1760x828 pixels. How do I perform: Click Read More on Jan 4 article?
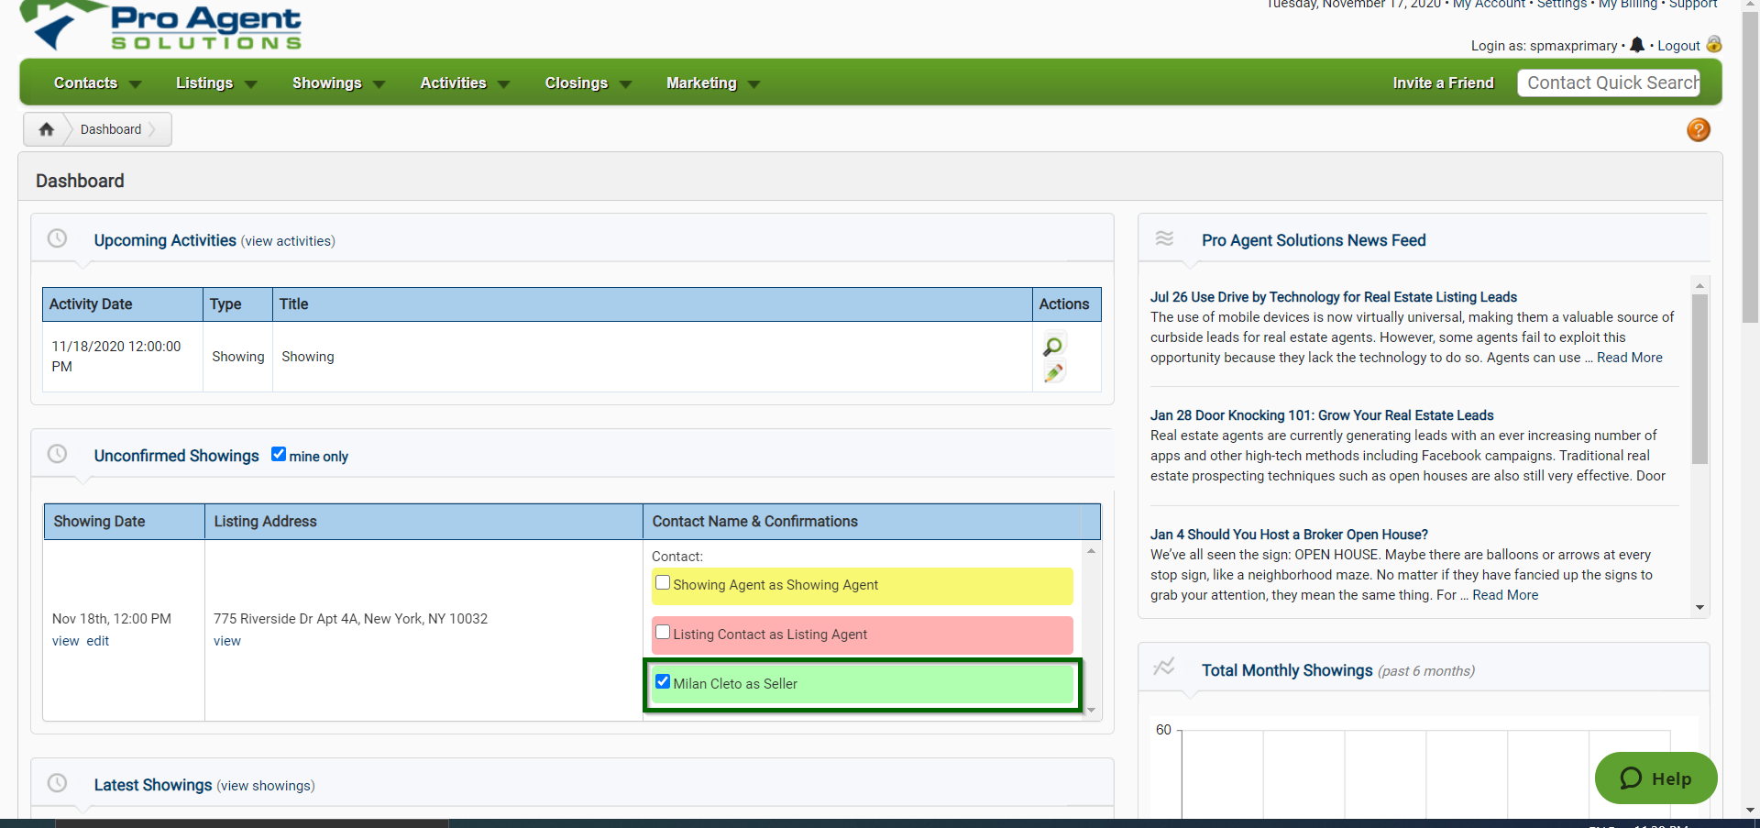(x=1505, y=595)
